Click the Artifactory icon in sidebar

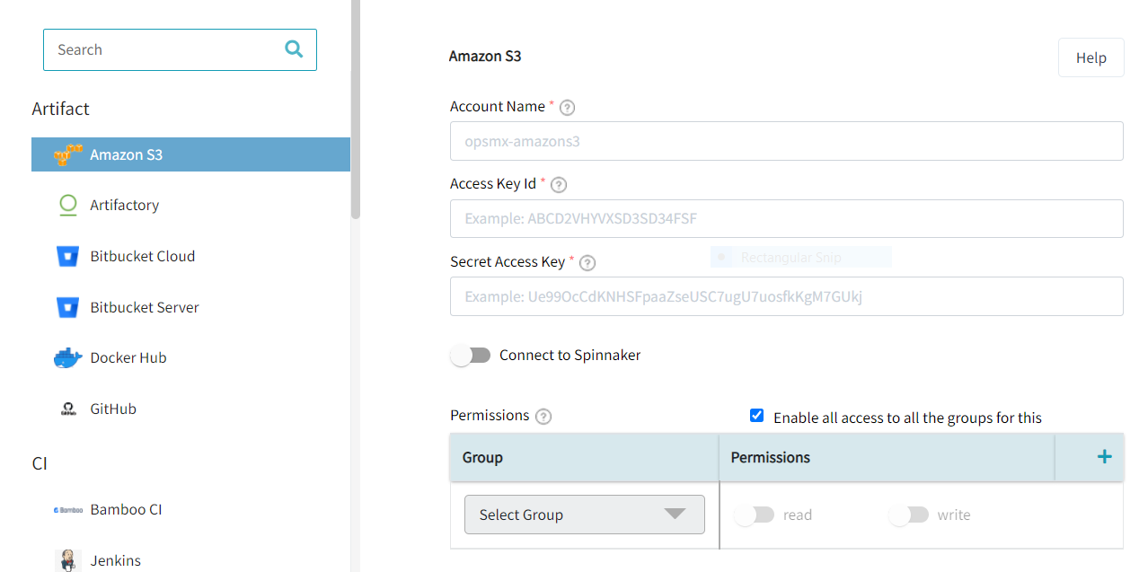(67, 205)
